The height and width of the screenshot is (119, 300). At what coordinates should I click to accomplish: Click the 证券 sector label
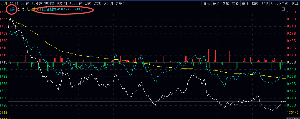[12, 9]
